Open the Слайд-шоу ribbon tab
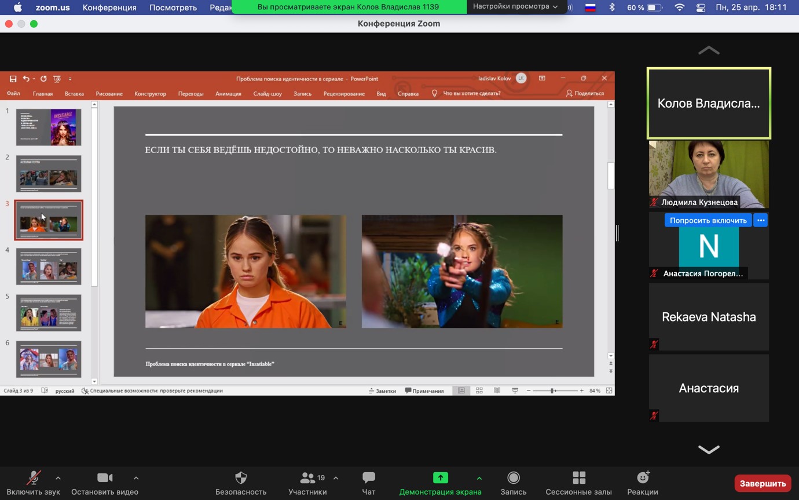The width and height of the screenshot is (799, 500). coord(267,93)
